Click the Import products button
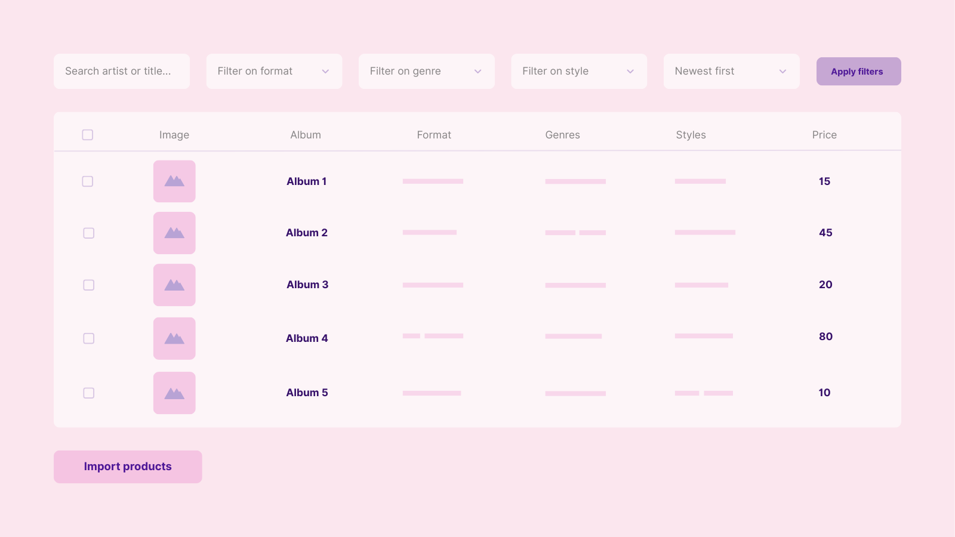The height and width of the screenshot is (537, 955). 128,467
